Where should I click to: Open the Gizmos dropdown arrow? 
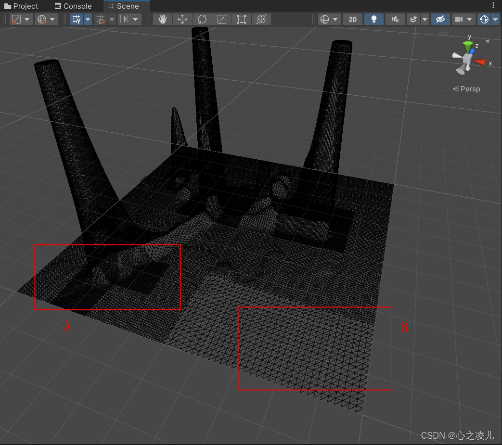tap(495, 20)
